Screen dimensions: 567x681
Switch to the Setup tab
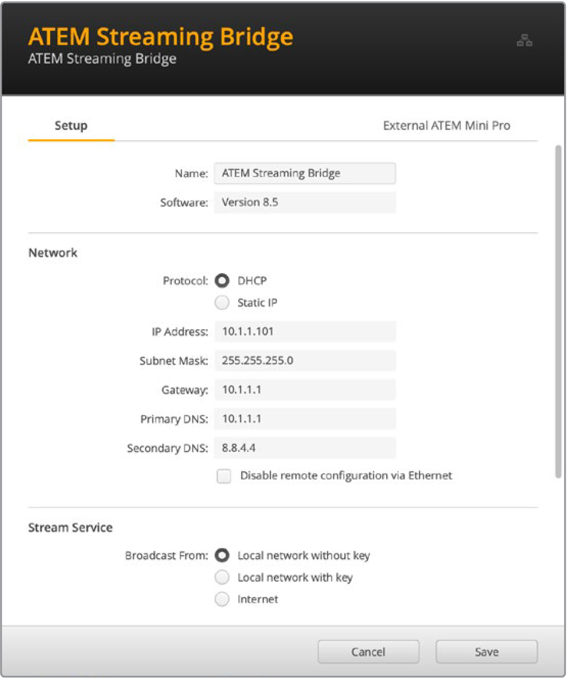coord(71,126)
